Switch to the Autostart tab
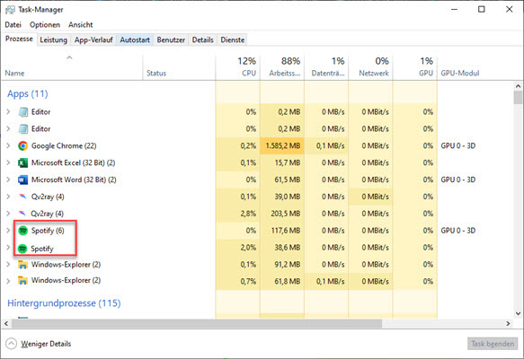Viewport: 524px width, 359px height. point(135,40)
